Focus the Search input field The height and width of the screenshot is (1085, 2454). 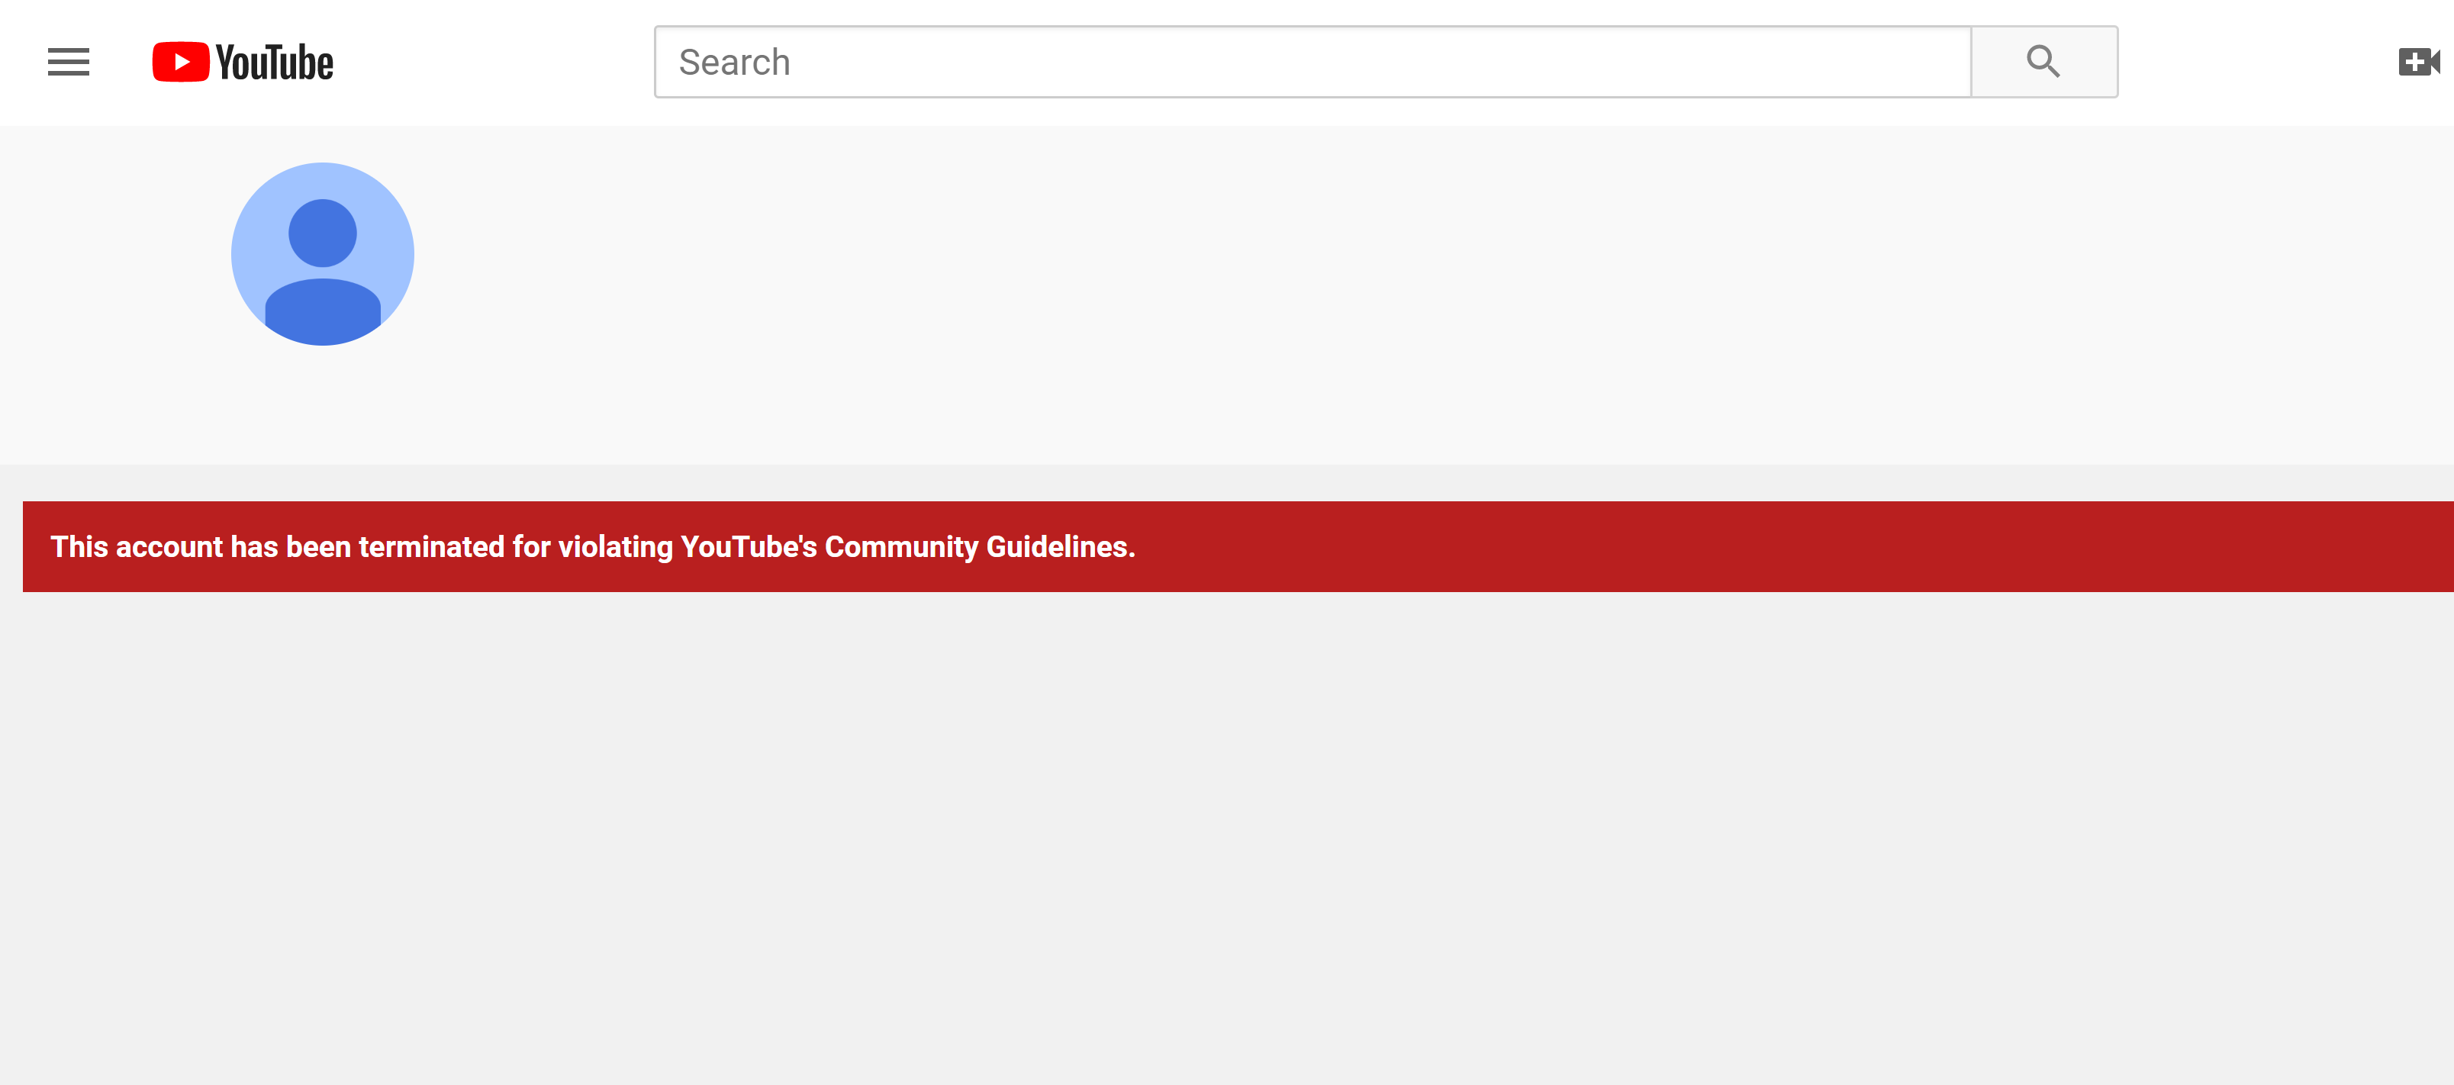[x=1312, y=62]
